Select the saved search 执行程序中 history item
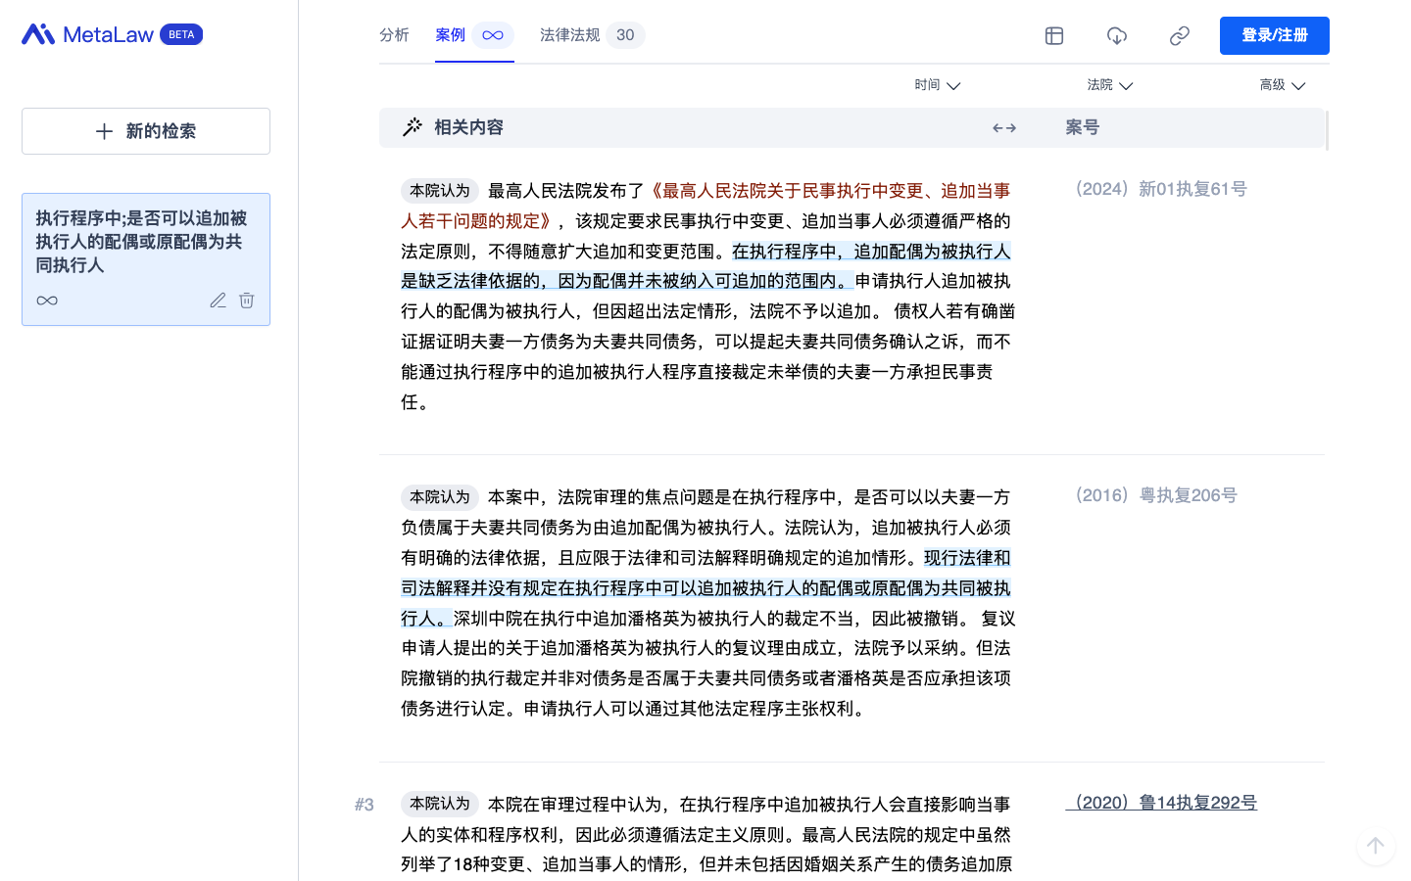 (x=141, y=242)
